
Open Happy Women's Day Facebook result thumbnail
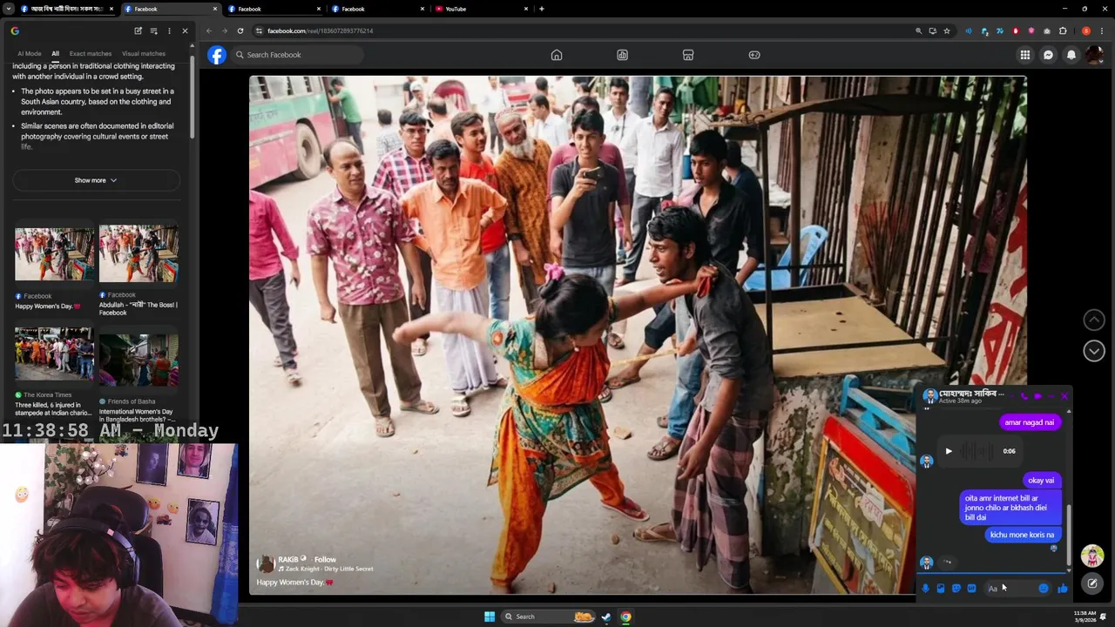54,253
